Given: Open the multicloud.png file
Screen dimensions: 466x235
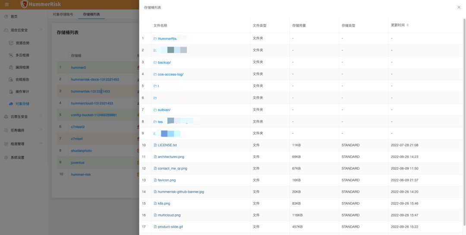Looking at the screenshot, I should pos(169,215).
